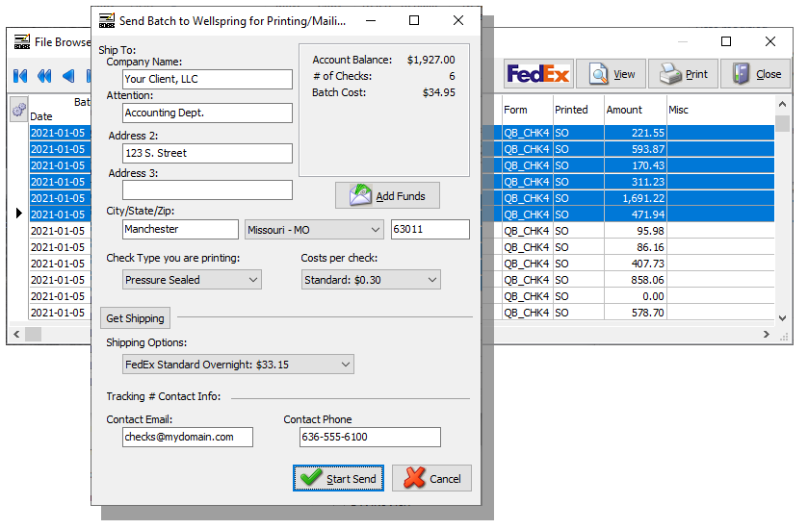Close the File Browser window with X
This screenshot has height=529, width=808.
click(769, 41)
